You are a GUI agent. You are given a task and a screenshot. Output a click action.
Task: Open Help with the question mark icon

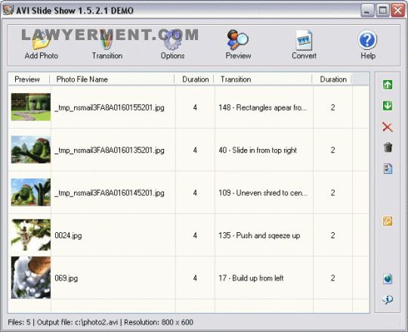367,40
